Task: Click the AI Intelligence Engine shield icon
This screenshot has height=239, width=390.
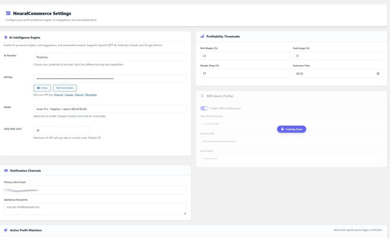Action: tap(6, 37)
